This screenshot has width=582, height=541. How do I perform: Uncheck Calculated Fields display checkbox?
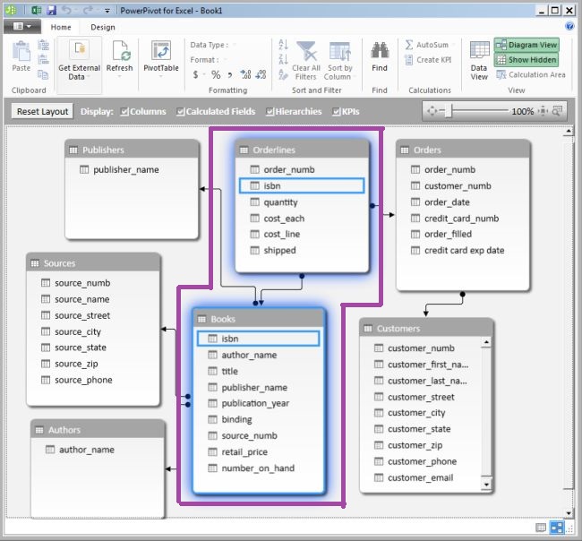coord(180,111)
